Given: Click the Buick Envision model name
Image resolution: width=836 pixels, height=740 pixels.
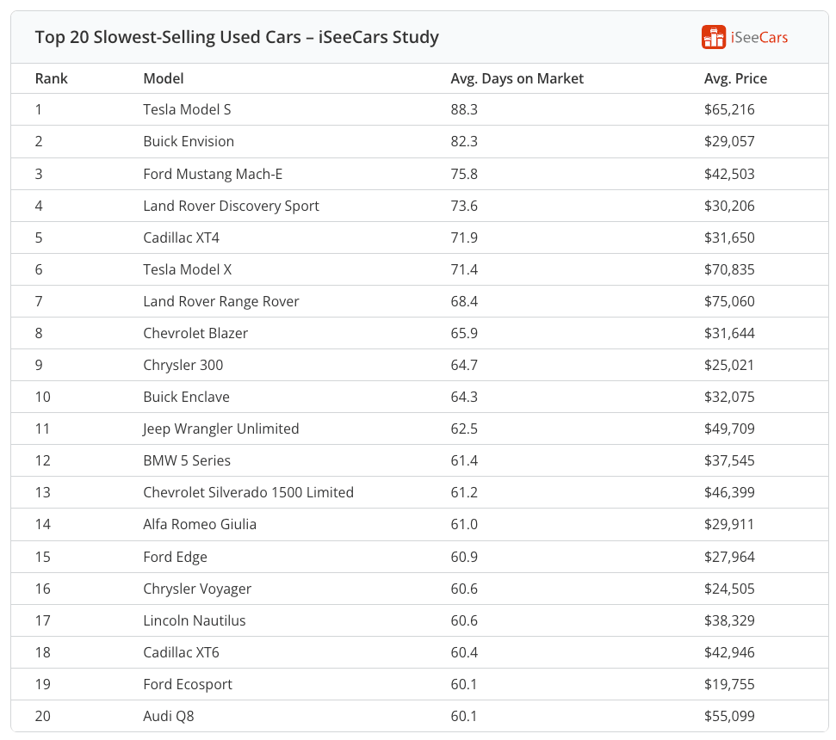Looking at the screenshot, I should click(x=189, y=141).
